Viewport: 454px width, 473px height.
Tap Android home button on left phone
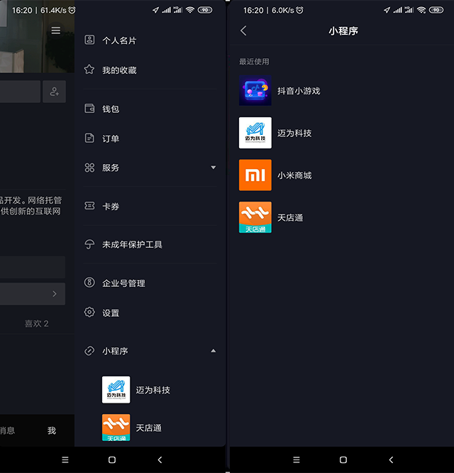coord(112,460)
